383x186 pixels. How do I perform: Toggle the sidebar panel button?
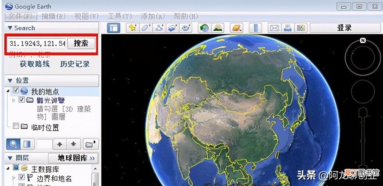113,28
